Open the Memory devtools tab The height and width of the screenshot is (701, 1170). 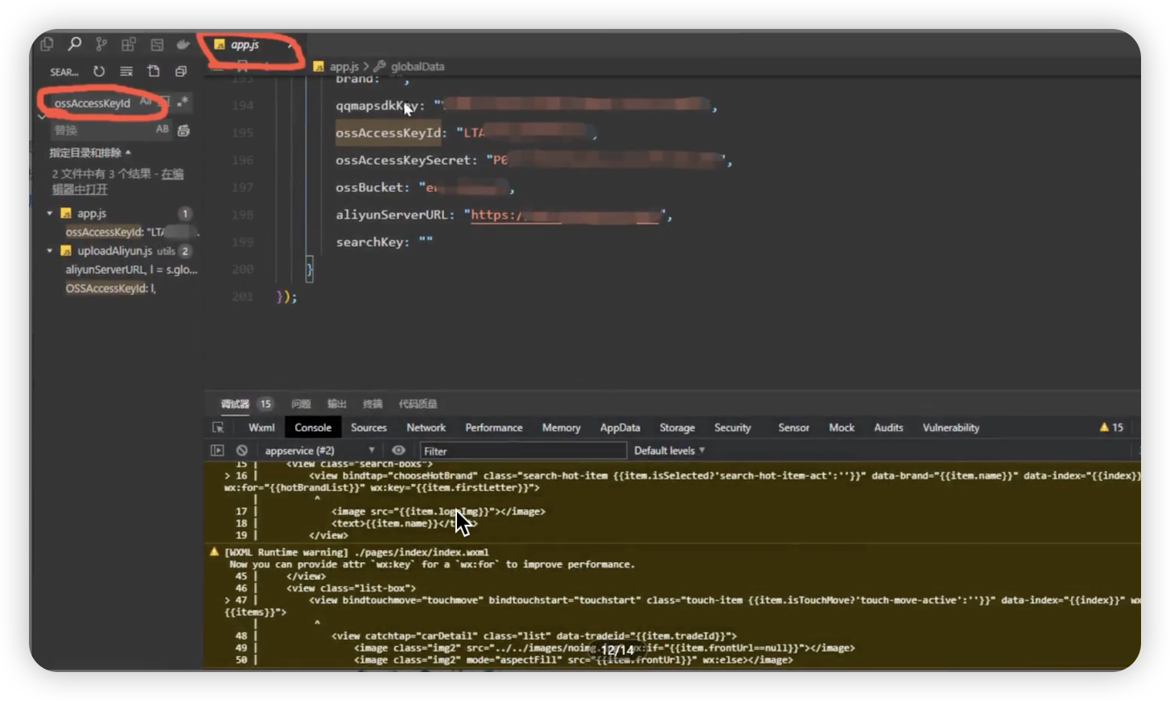pyautogui.click(x=561, y=428)
